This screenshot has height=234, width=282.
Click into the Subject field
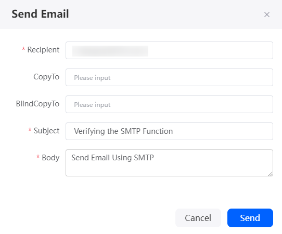[169, 131]
